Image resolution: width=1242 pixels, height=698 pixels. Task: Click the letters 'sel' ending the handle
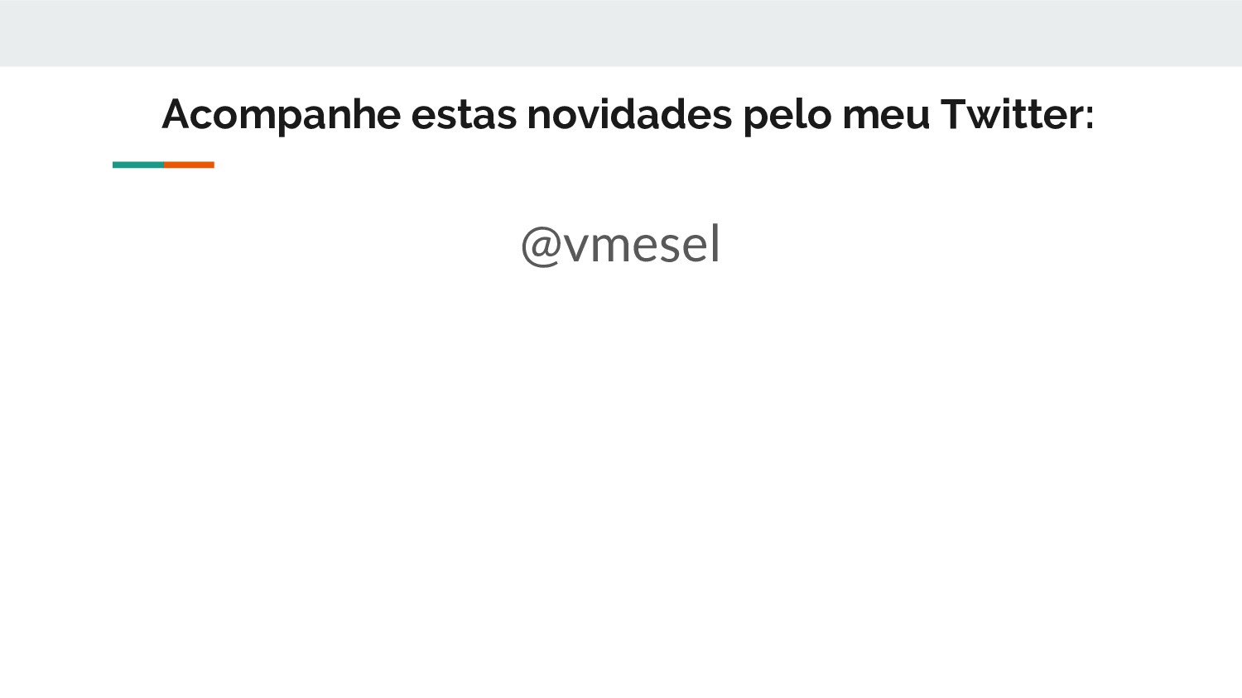click(693, 245)
